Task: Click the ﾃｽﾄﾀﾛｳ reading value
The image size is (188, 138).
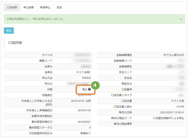Action: (x=180, y=107)
